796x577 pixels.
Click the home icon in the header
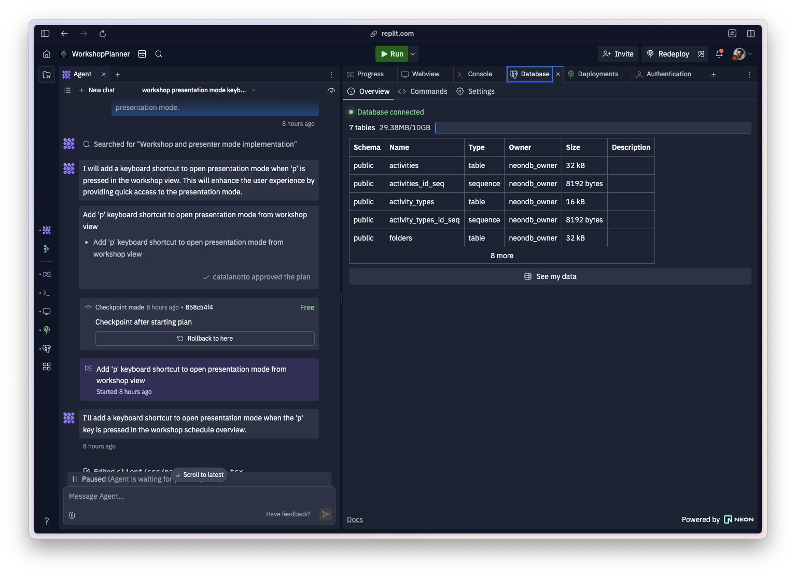click(x=47, y=54)
